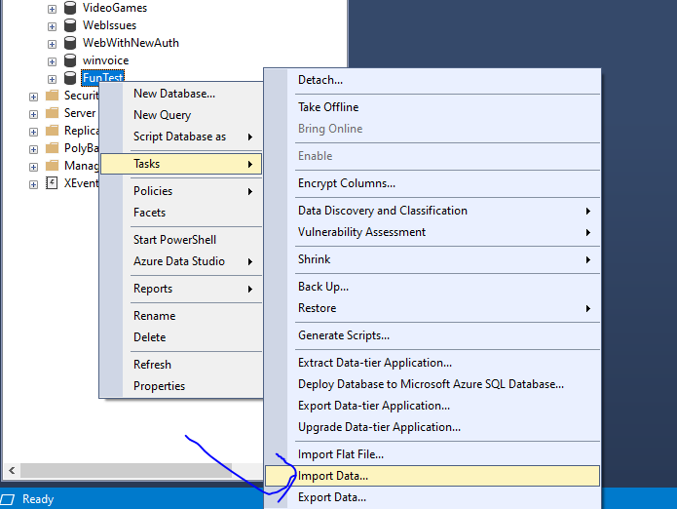
Task: Expand the winvoice database node
Action: point(52,61)
